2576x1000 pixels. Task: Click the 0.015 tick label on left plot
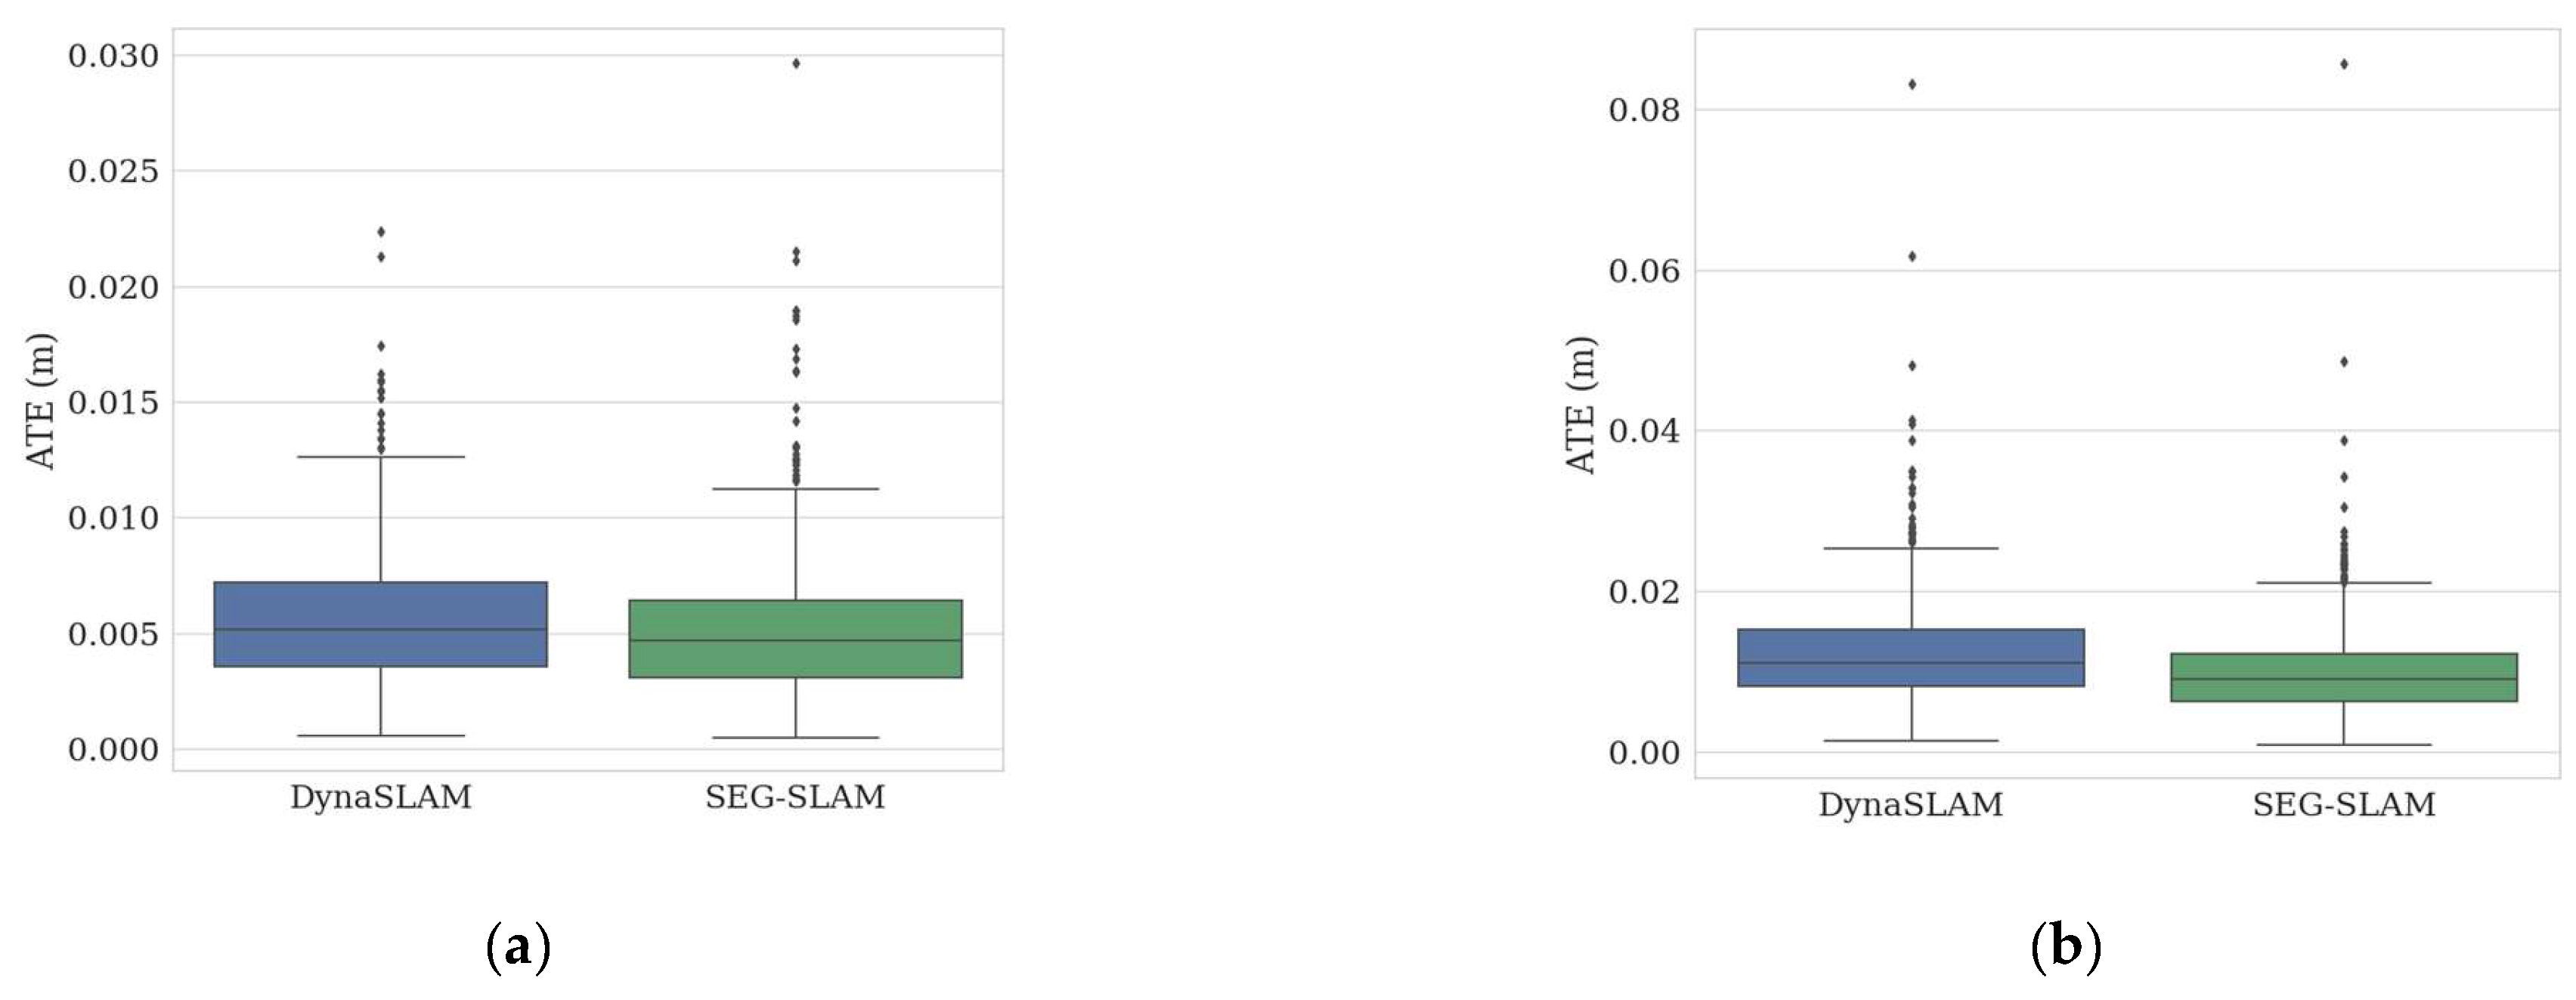[113, 403]
